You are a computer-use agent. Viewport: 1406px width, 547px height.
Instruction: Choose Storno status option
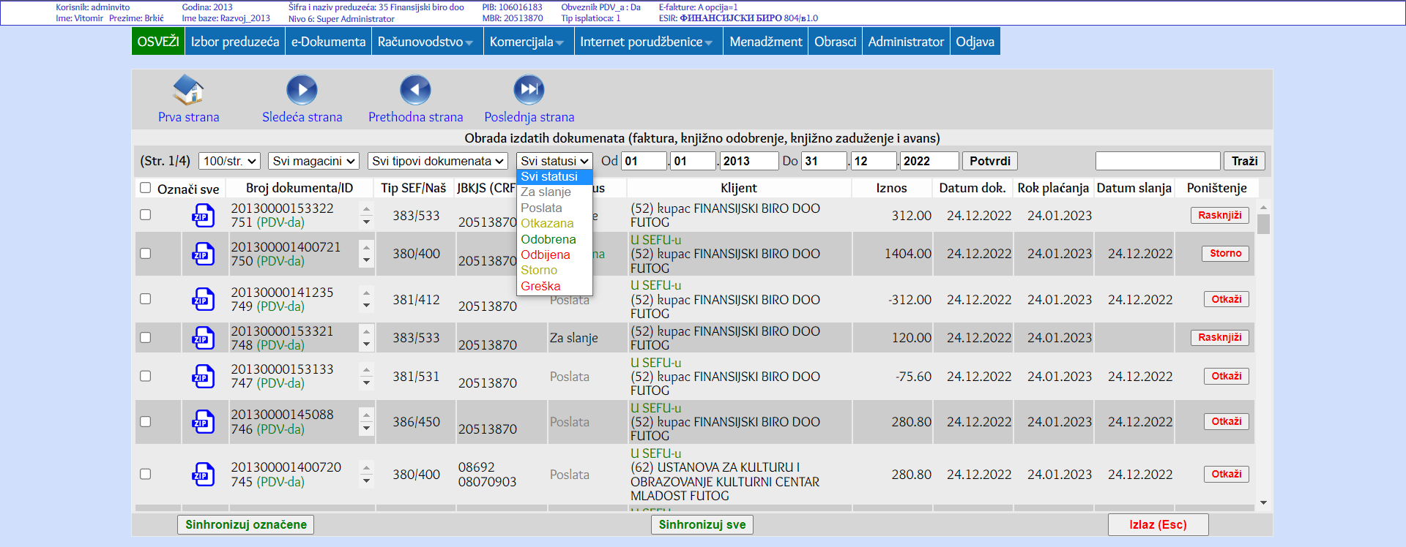click(x=554, y=271)
